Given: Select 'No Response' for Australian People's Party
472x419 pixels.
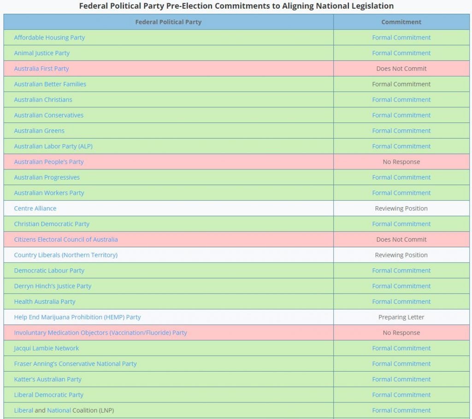Looking at the screenshot, I should click(401, 162).
